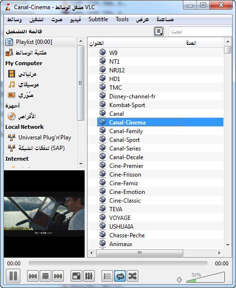Click the playlist search field
Image resolution: width=236 pixels, height=288 pixels.
coord(200,31)
